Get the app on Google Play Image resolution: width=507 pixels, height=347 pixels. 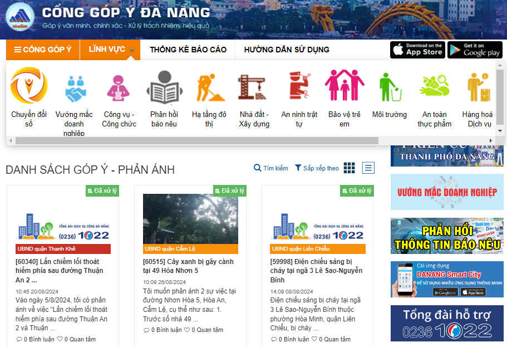[x=475, y=50]
